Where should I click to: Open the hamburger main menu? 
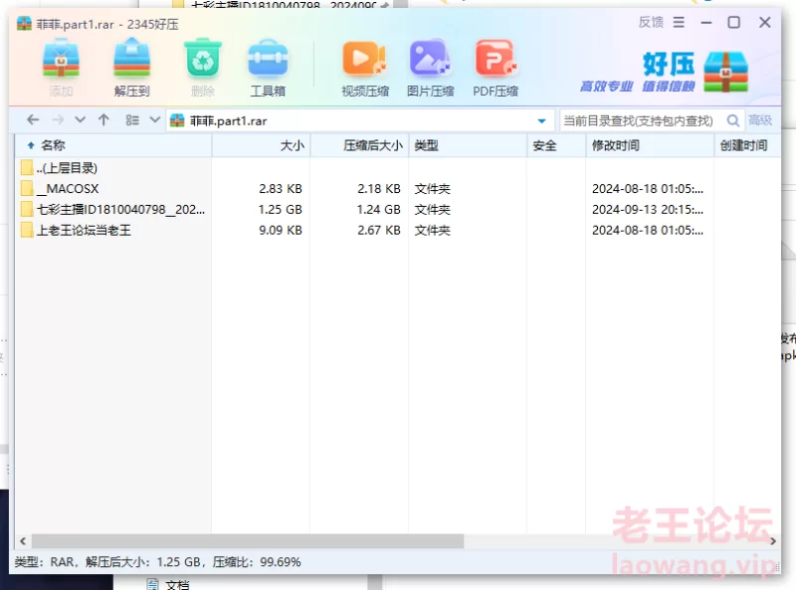pos(679,22)
